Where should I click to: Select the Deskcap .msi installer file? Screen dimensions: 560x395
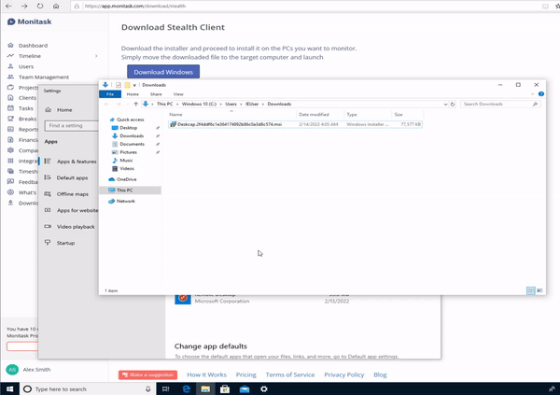coord(295,124)
